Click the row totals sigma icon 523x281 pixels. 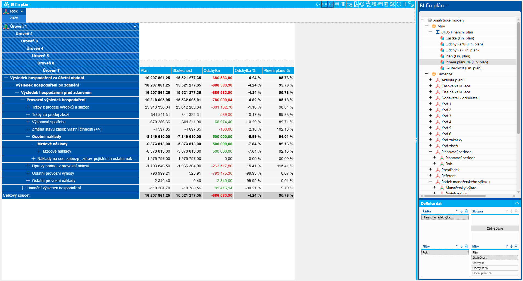349,4
